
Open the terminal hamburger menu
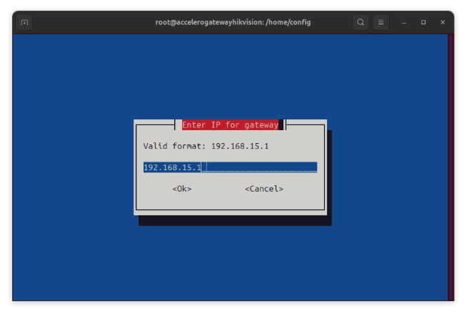point(381,22)
